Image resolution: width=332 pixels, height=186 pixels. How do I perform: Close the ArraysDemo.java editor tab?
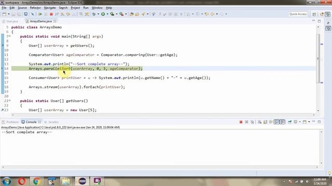tap(55, 21)
